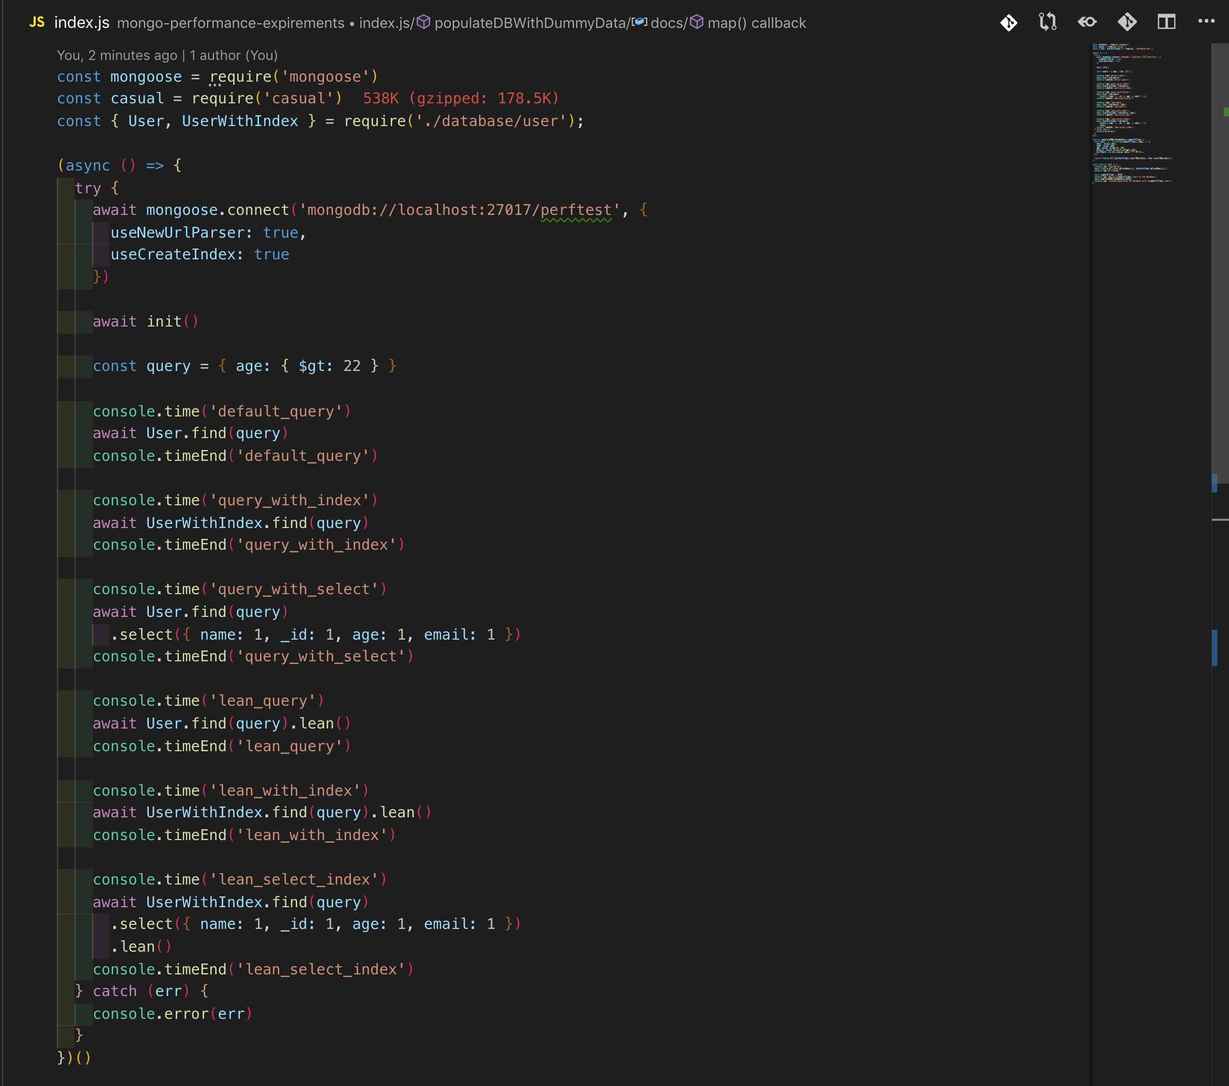The width and height of the screenshot is (1229, 1086).
Task: Click cube icon before map() callback breadcrumb
Action: (x=696, y=22)
